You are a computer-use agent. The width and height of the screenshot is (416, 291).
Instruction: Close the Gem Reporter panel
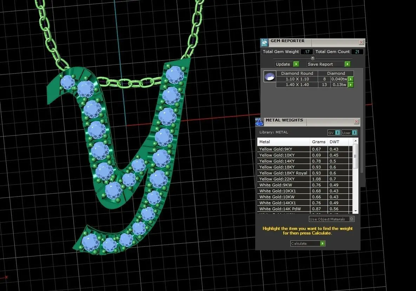point(361,42)
